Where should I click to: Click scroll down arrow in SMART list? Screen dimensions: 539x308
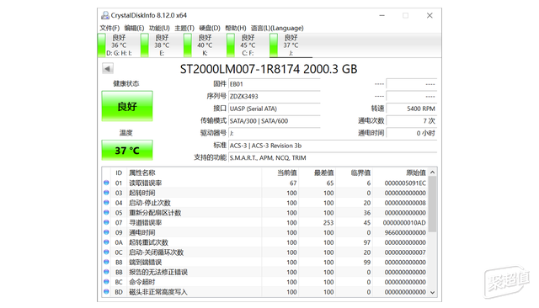(x=433, y=292)
